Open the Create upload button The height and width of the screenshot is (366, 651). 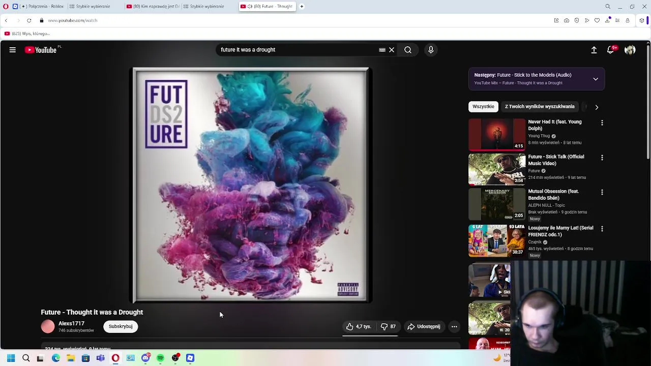pos(594,50)
